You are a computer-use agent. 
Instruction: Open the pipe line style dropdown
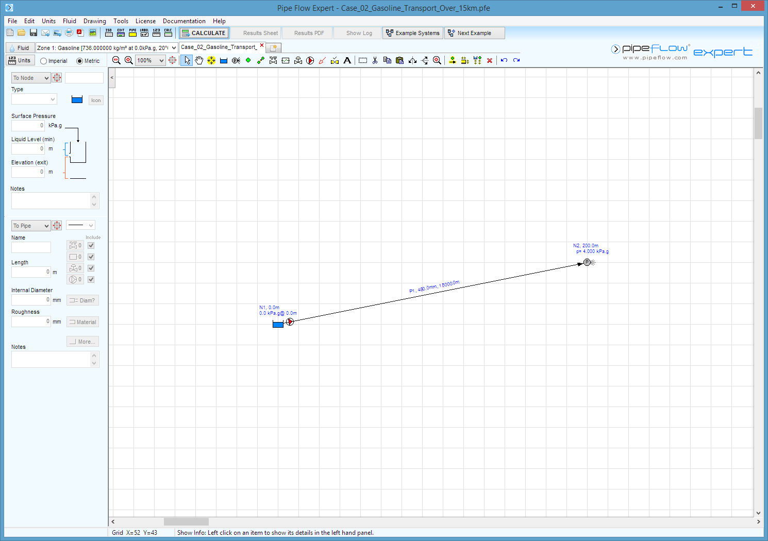80,225
